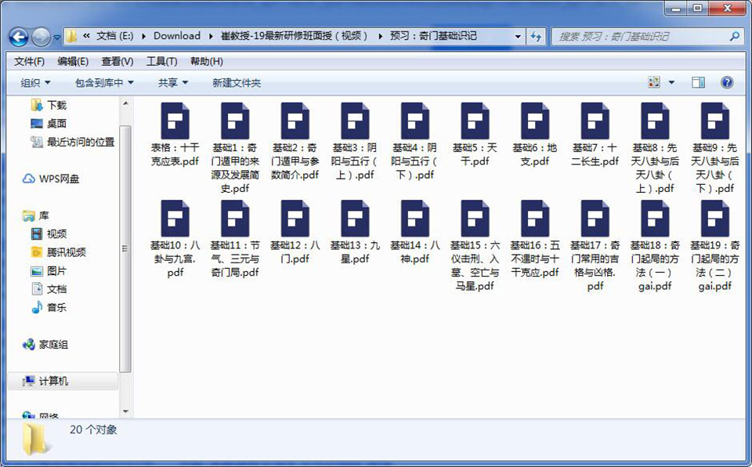
Task: Select 基础2：奇门遁甲与参数简介.pdf icon
Action: click(x=295, y=121)
